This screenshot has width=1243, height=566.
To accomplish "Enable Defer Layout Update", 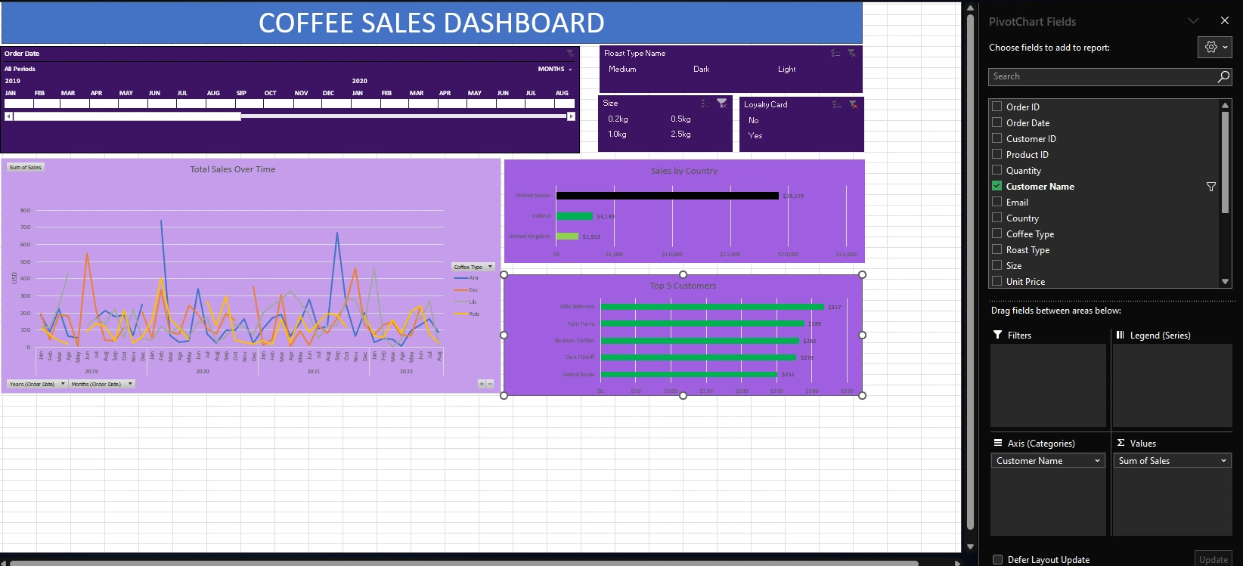I will [998, 560].
